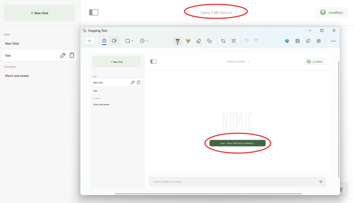354x203 pixels.
Task: Open the See more three-dots menu
Action: pyautogui.click(x=333, y=41)
